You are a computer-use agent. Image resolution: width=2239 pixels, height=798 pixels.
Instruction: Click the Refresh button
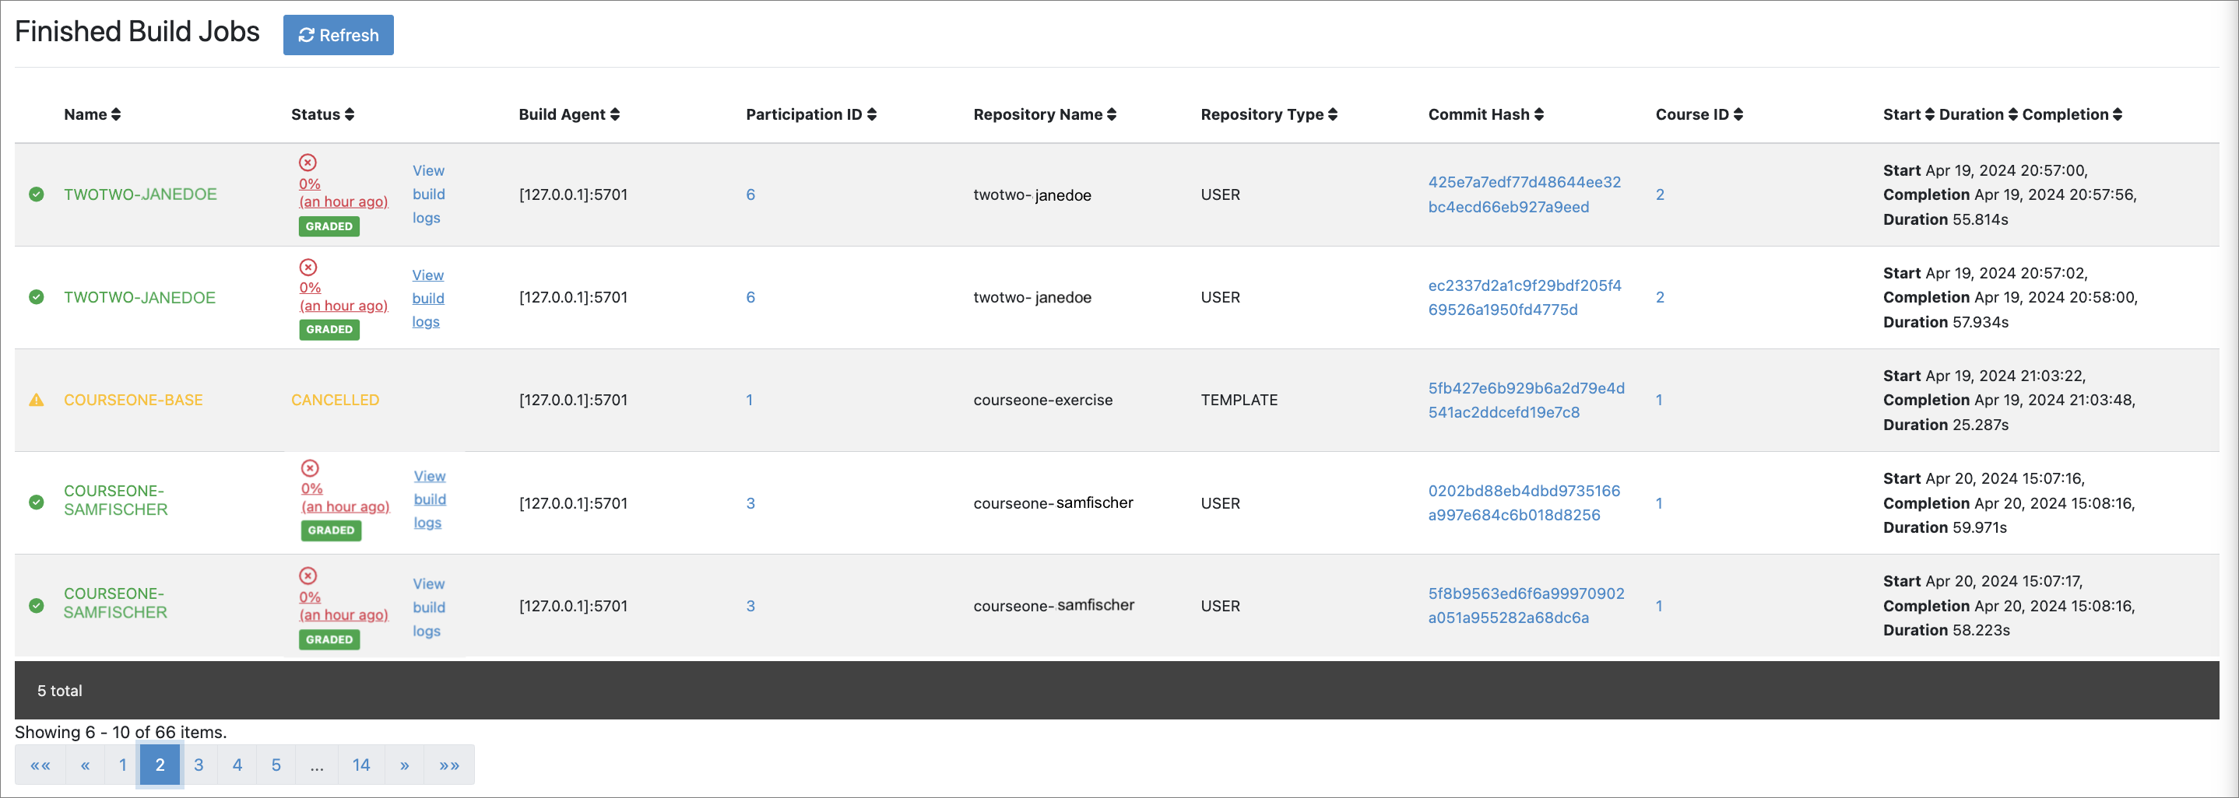(x=338, y=35)
